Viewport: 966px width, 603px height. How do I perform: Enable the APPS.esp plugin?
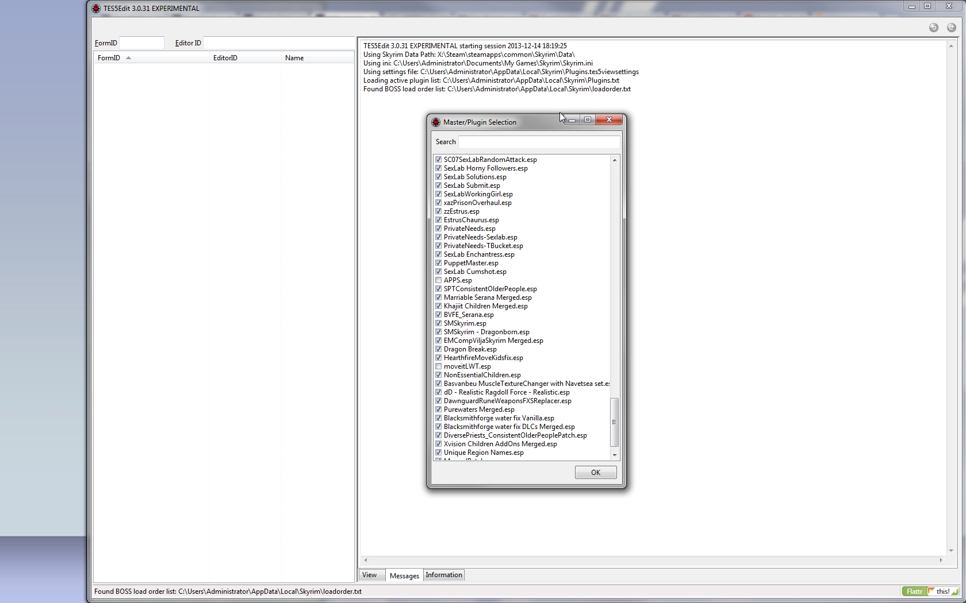pyautogui.click(x=438, y=280)
